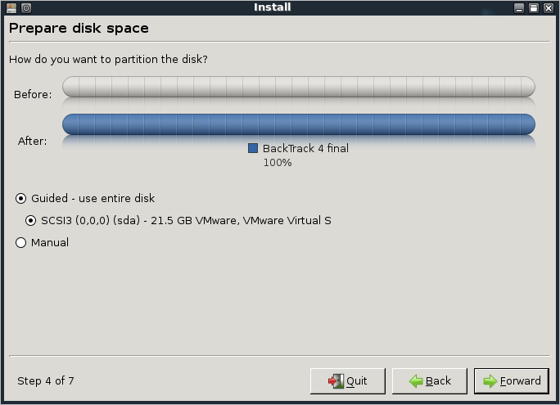
Task: Click the blue BackTrack 4 final legend swatch
Action: (x=253, y=148)
